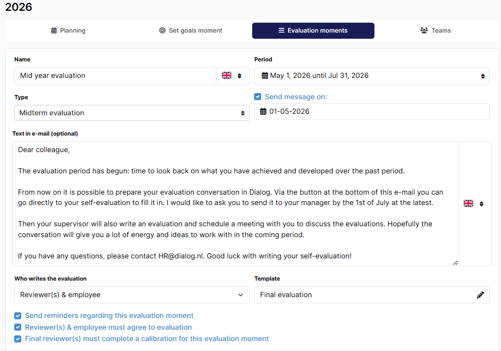The height and width of the screenshot is (351, 501).
Task: Click the pencil edit icon in the Template field
Action: tap(480, 295)
